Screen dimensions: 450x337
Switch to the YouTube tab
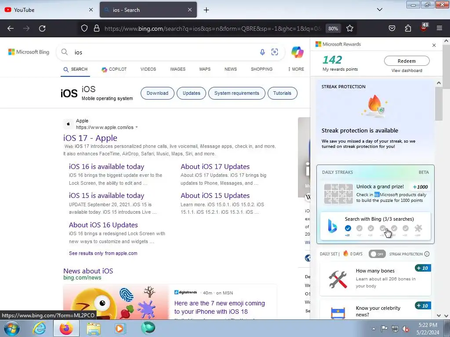coord(49,10)
